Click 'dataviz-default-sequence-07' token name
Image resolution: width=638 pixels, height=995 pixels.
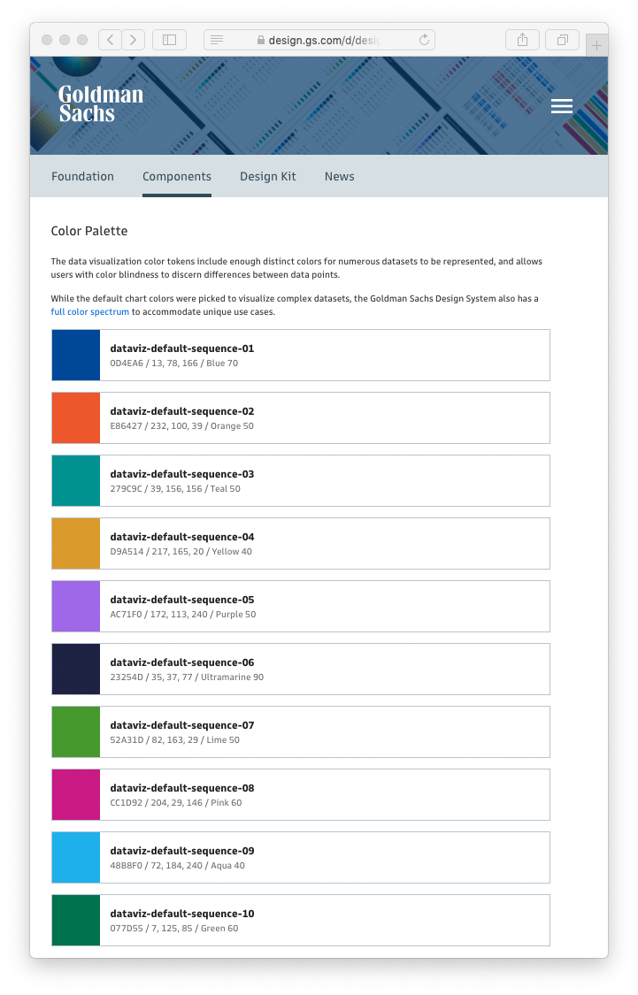pos(182,725)
